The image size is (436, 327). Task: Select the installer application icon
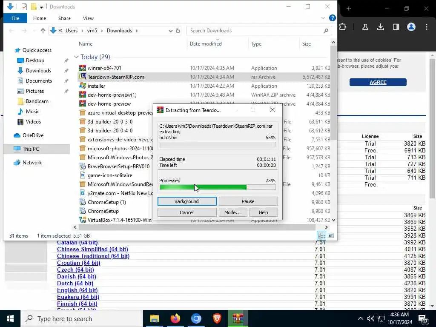83,86
